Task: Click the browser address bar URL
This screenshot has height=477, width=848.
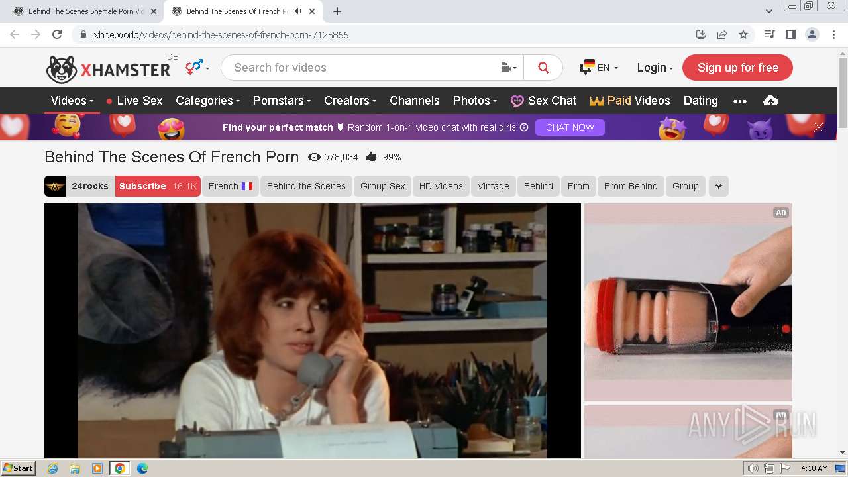Action: (x=221, y=34)
